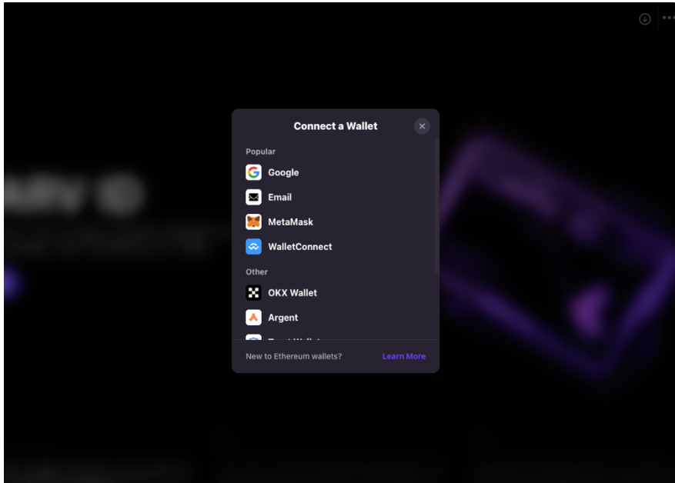Click the blue WalletConnect icon
The image size is (675, 483).
(x=253, y=247)
